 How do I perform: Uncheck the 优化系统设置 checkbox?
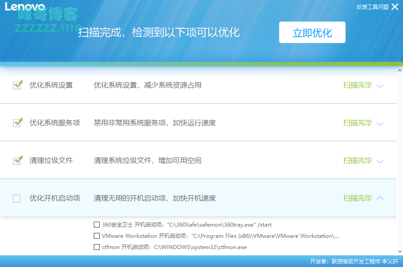[x=17, y=85]
